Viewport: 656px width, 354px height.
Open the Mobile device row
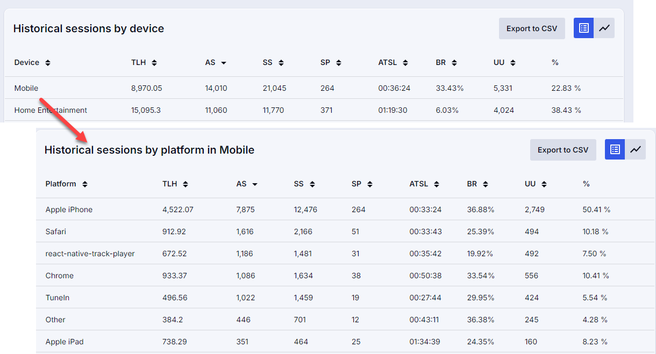26,88
